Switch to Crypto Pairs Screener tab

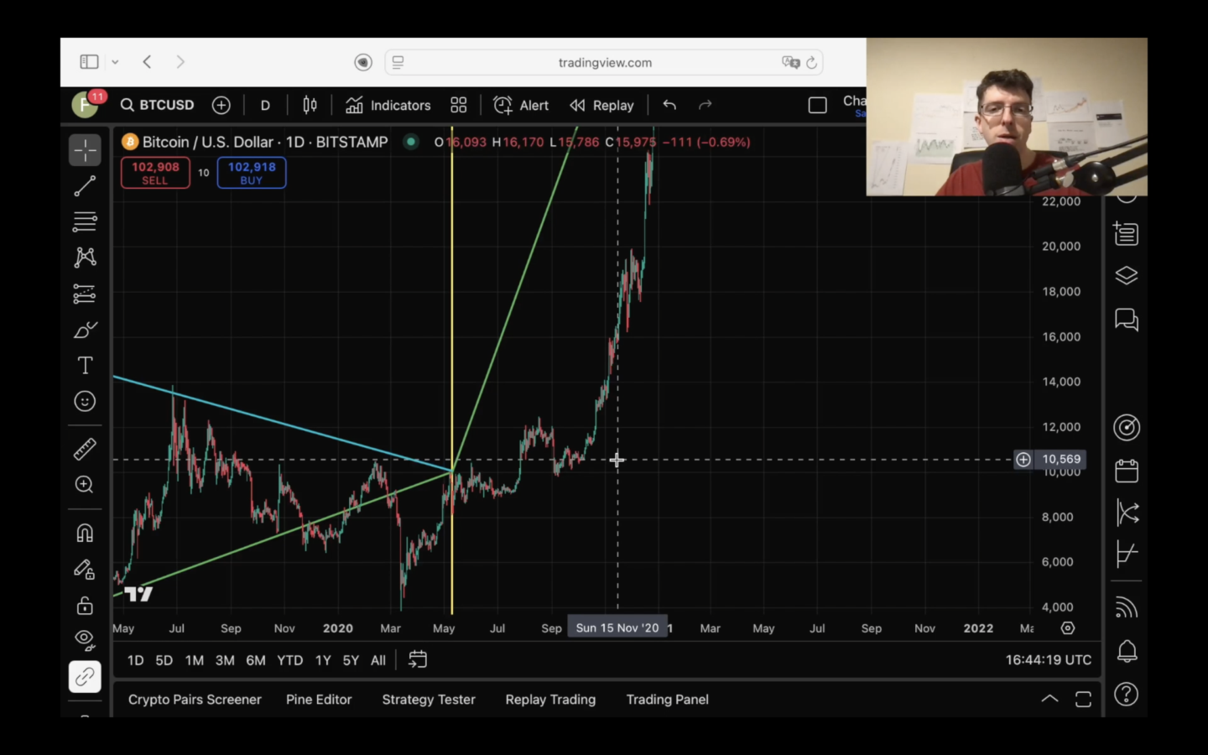pos(195,700)
